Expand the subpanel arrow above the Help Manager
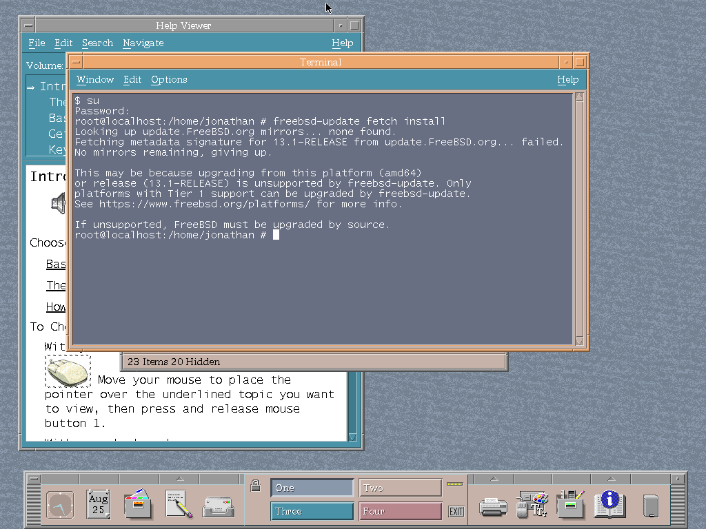Image resolution: width=706 pixels, height=529 pixels. click(610, 479)
